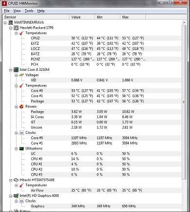Viewport: 190px width, 212px height.
Task: Click the Utilizations graph icon
Action: point(21,148)
